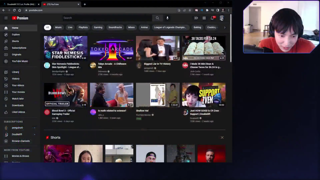Open 38 Tacos for $6.24 thumbnail
320x180 pixels.
[x=204, y=48]
